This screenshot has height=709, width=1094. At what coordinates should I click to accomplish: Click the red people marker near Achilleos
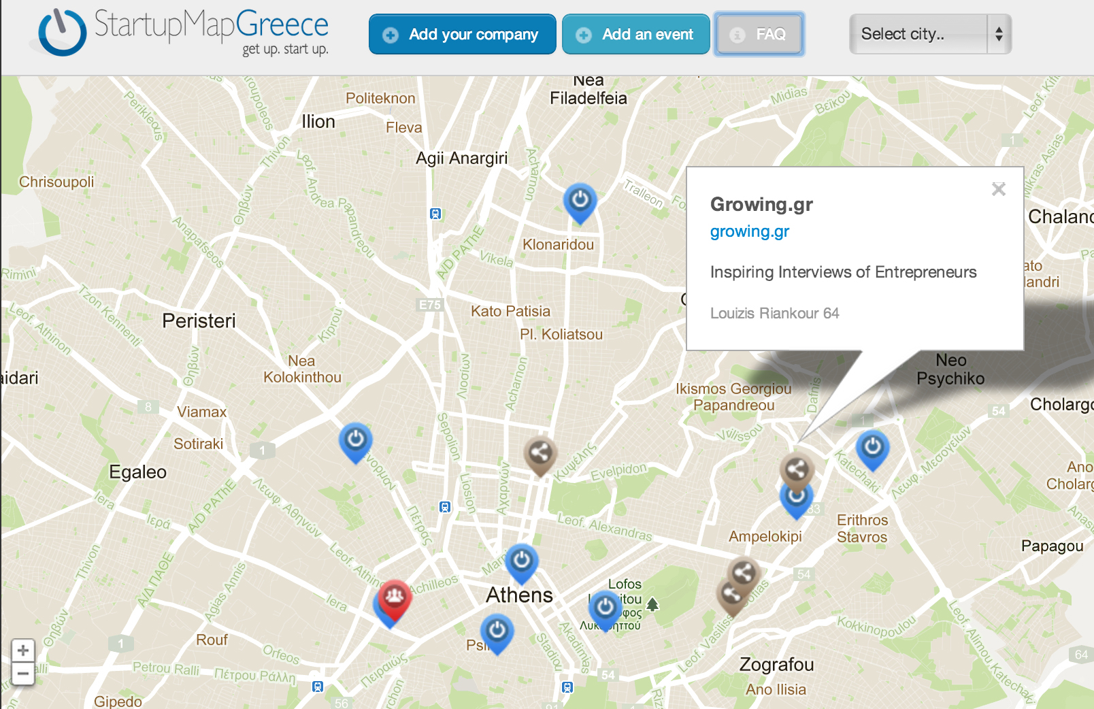click(x=395, y=600)
